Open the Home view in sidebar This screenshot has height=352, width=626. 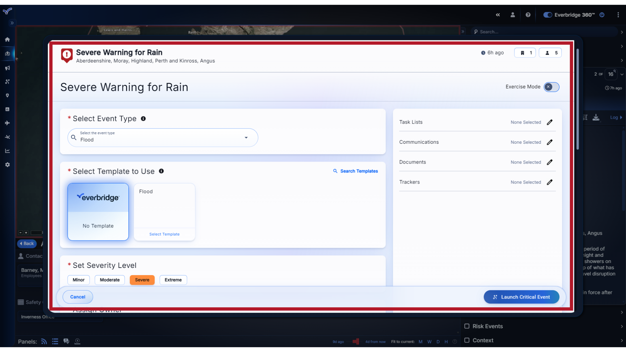tap(7, 39)
